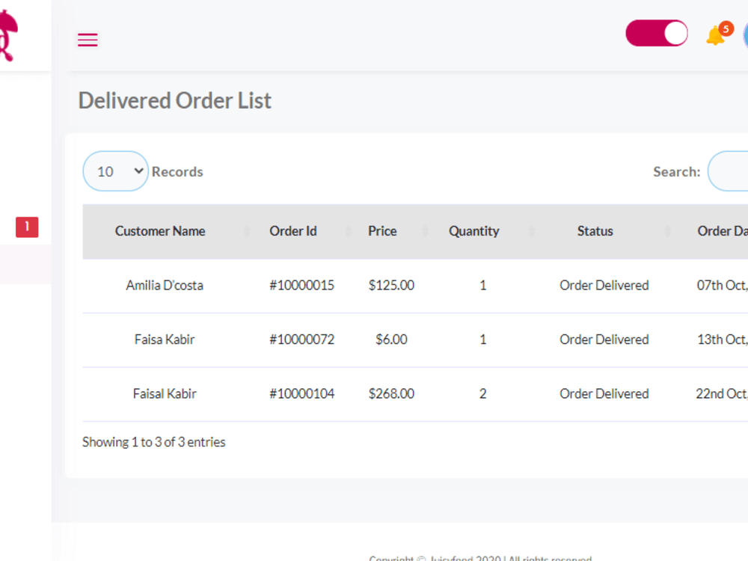This screenshot has height=561, width=748.
Task: Sort orders by Status column
Action: pos(595,231)
